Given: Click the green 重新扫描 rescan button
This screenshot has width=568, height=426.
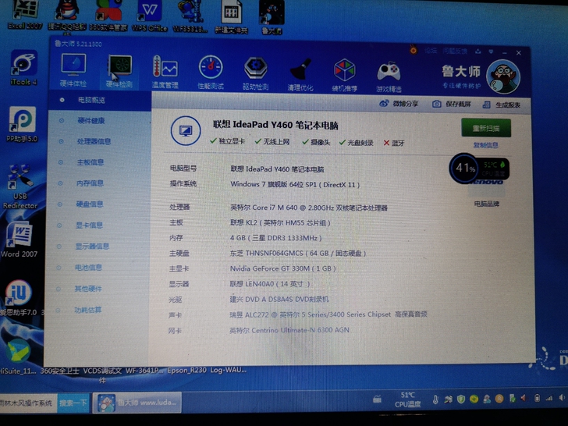Looking at the screenshot, I should [x=486, y=128].
